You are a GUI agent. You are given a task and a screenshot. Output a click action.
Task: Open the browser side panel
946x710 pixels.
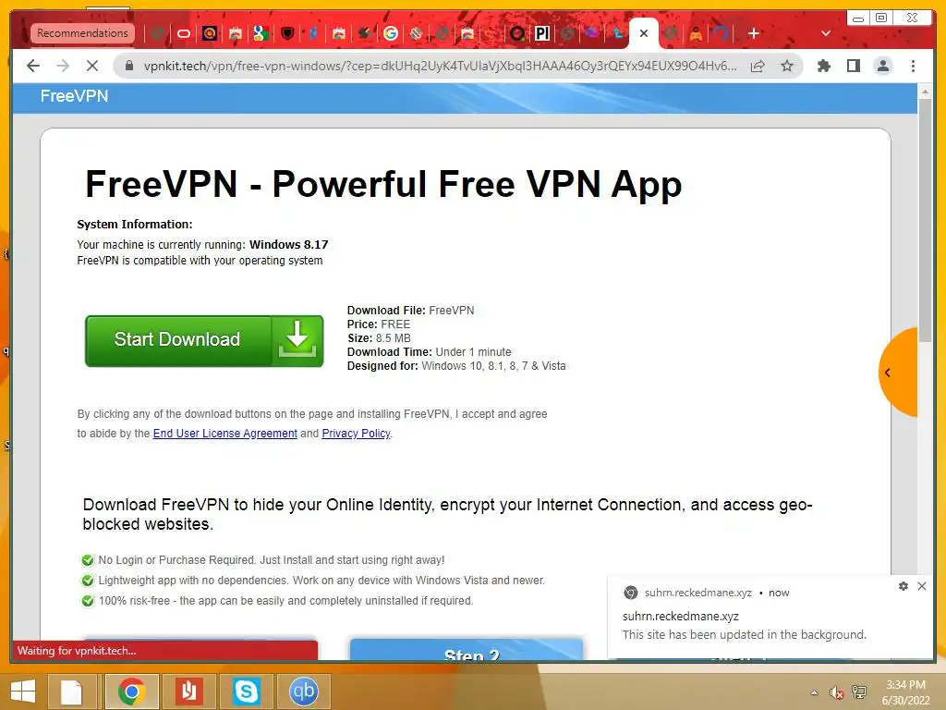[x=853, y=66]
